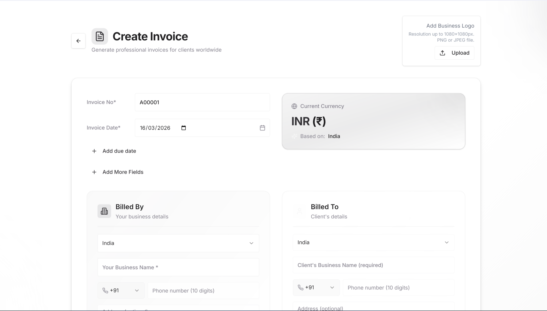Click the plus icon next to Add due date
The height and width of the screenshot is (311, 547).
click(x=94, y=151)
